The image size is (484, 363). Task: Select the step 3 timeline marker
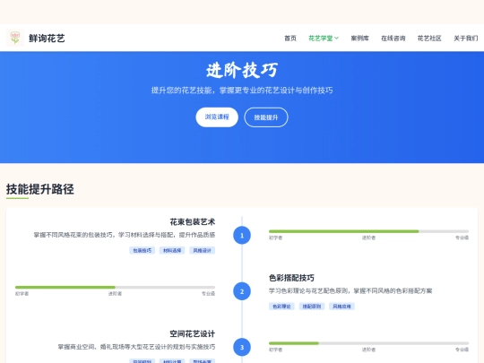[242, 347]
